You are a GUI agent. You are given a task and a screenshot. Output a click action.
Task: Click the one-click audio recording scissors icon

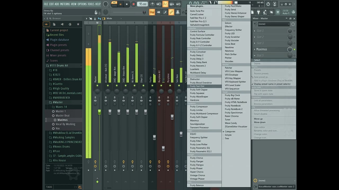pyautogui.click(x=275, y=4)
